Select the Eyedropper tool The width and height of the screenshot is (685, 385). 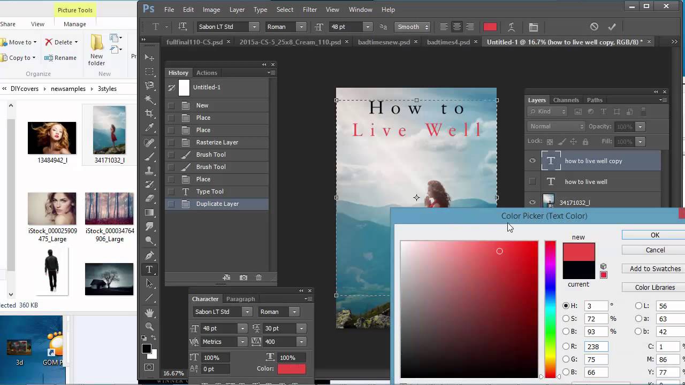tap(150, 127)
